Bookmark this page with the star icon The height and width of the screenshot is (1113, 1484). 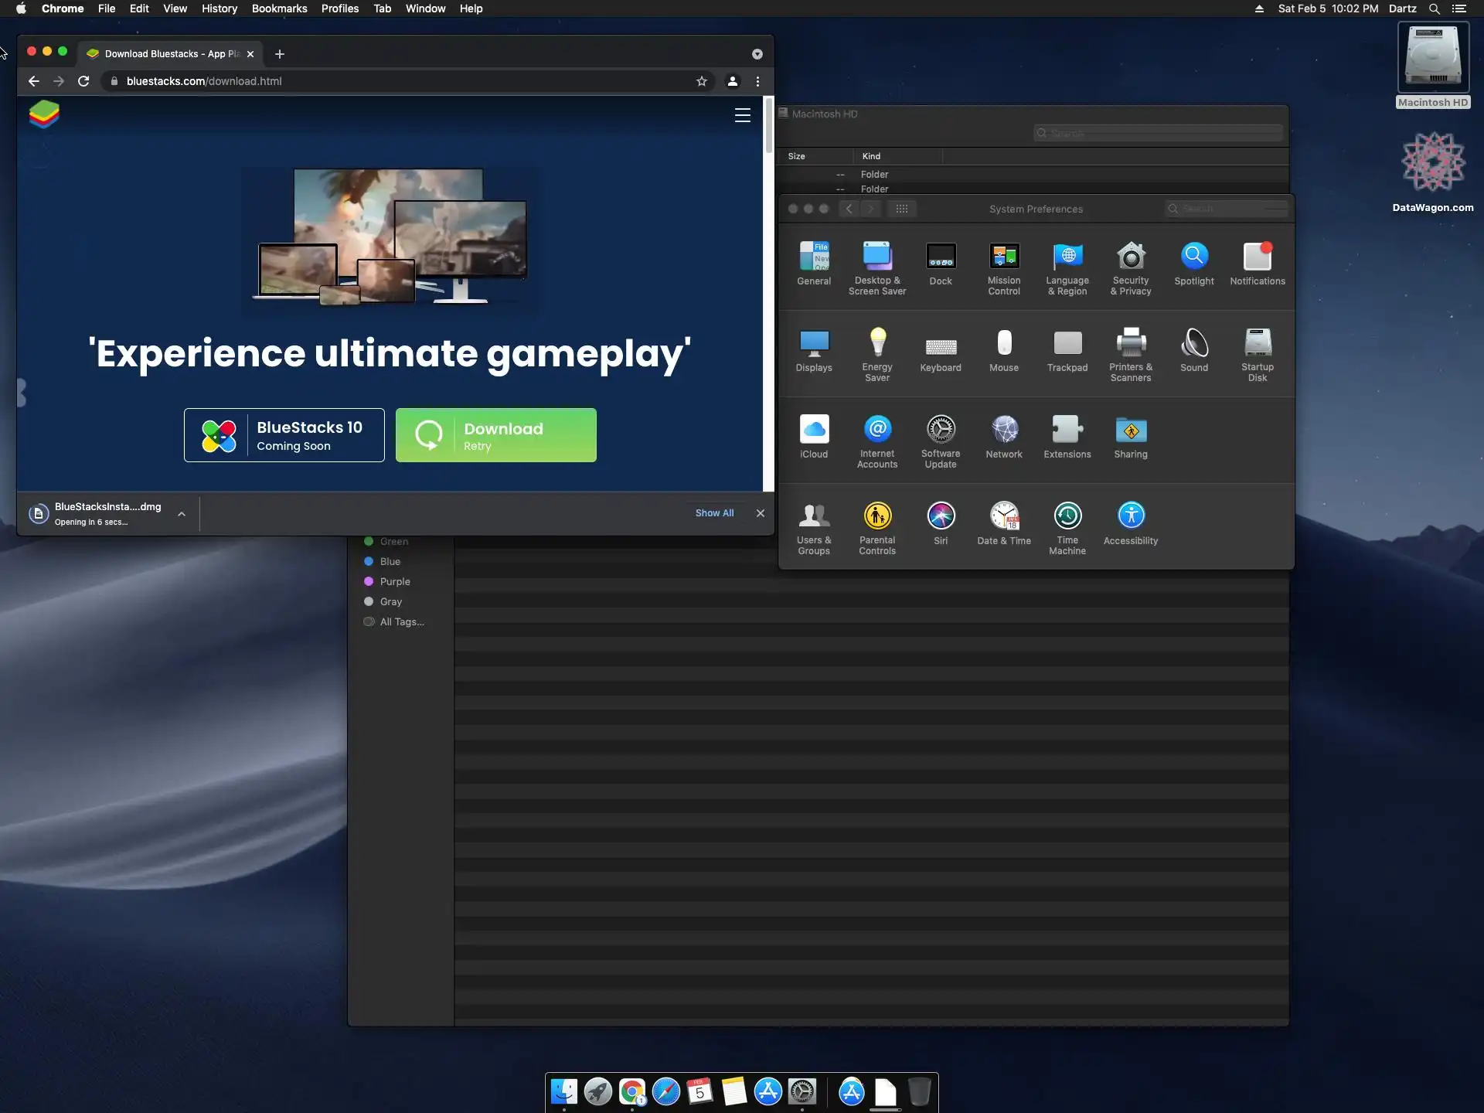pos(702,81)
